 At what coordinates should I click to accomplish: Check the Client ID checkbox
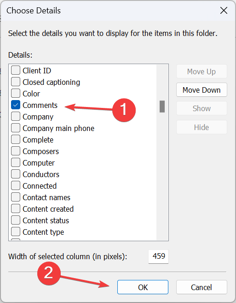tap(16, 70)
